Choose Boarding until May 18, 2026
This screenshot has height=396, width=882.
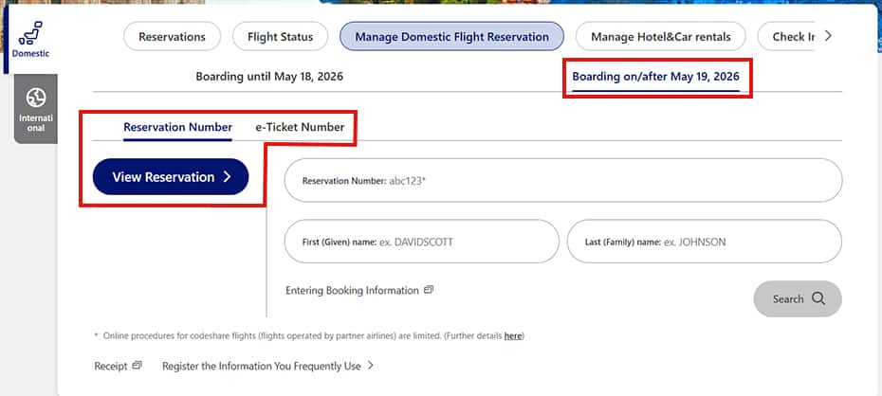coord(269,77)
